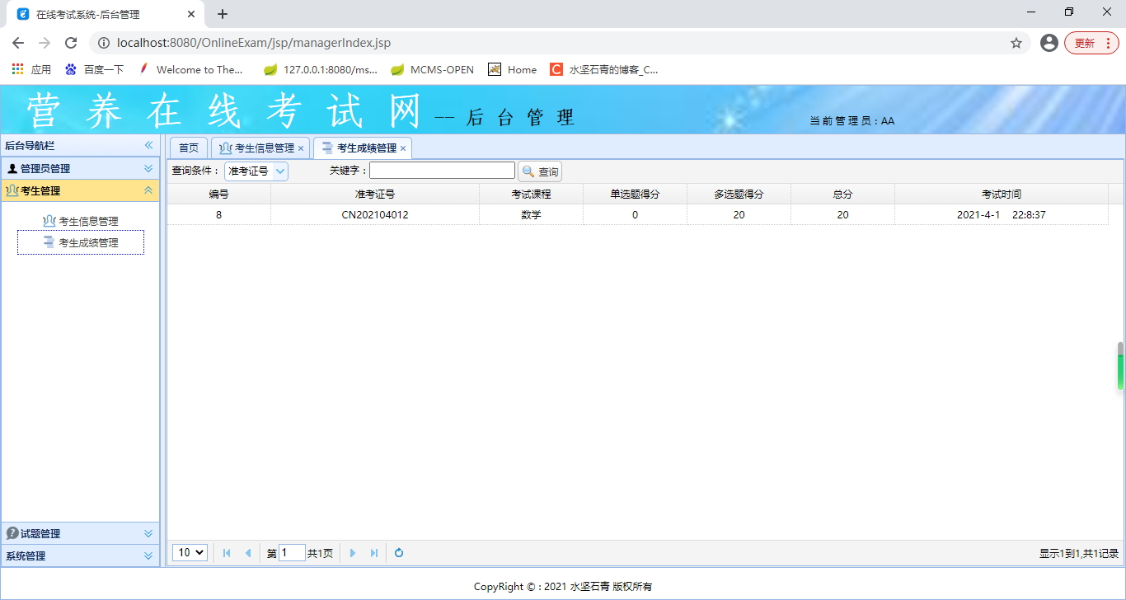Click the previous page arrow icon

pyautogui.click(x=248, y=553)
